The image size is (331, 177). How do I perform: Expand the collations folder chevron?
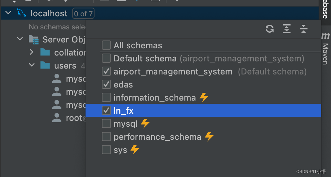[x=31, y=52]
